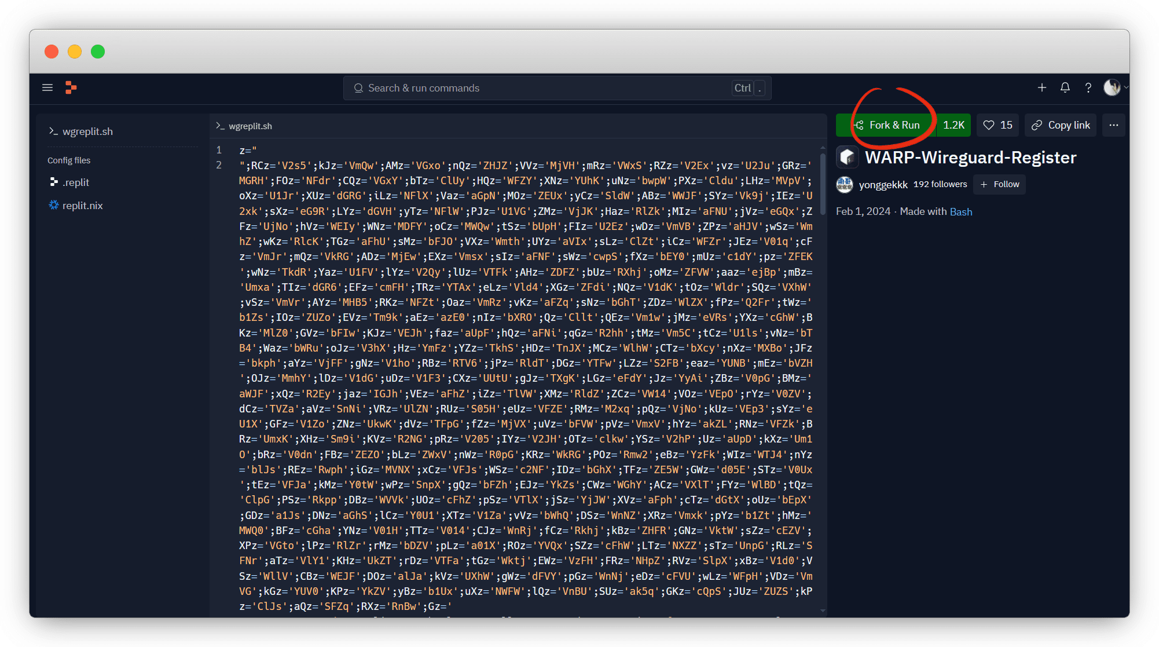The width and height of the screenshot is (1159, 647).
Task: Follow user yonggekkk
Action: click(1000, 184)
